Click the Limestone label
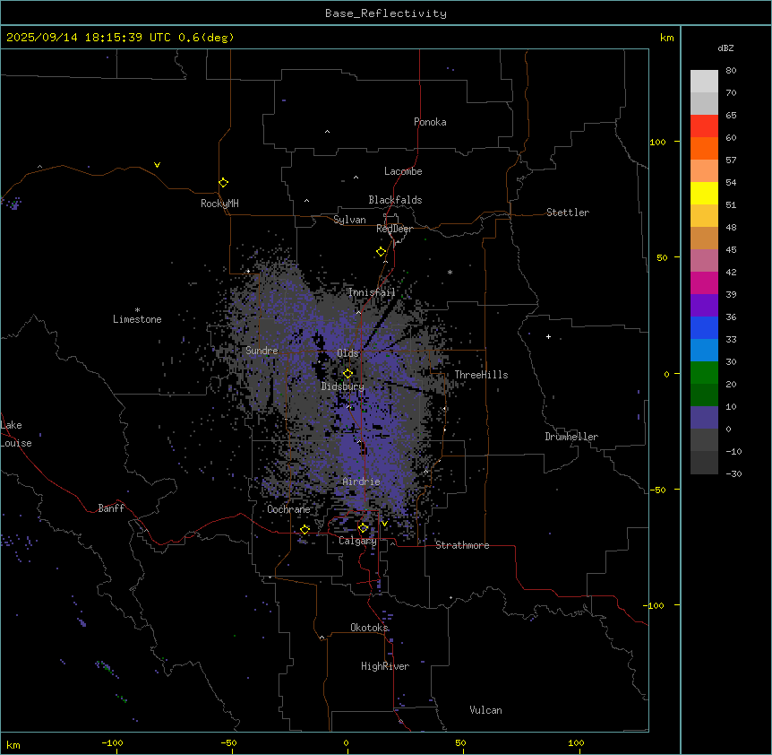 click(137, 319)
